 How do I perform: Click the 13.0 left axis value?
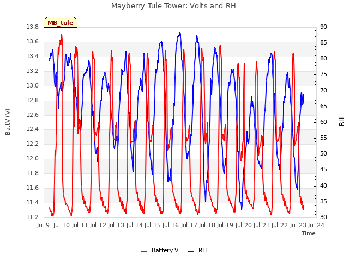point(32,85)
